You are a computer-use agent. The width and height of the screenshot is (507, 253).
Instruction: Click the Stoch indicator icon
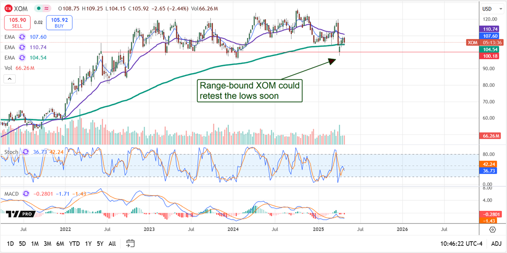click(25, 152)
